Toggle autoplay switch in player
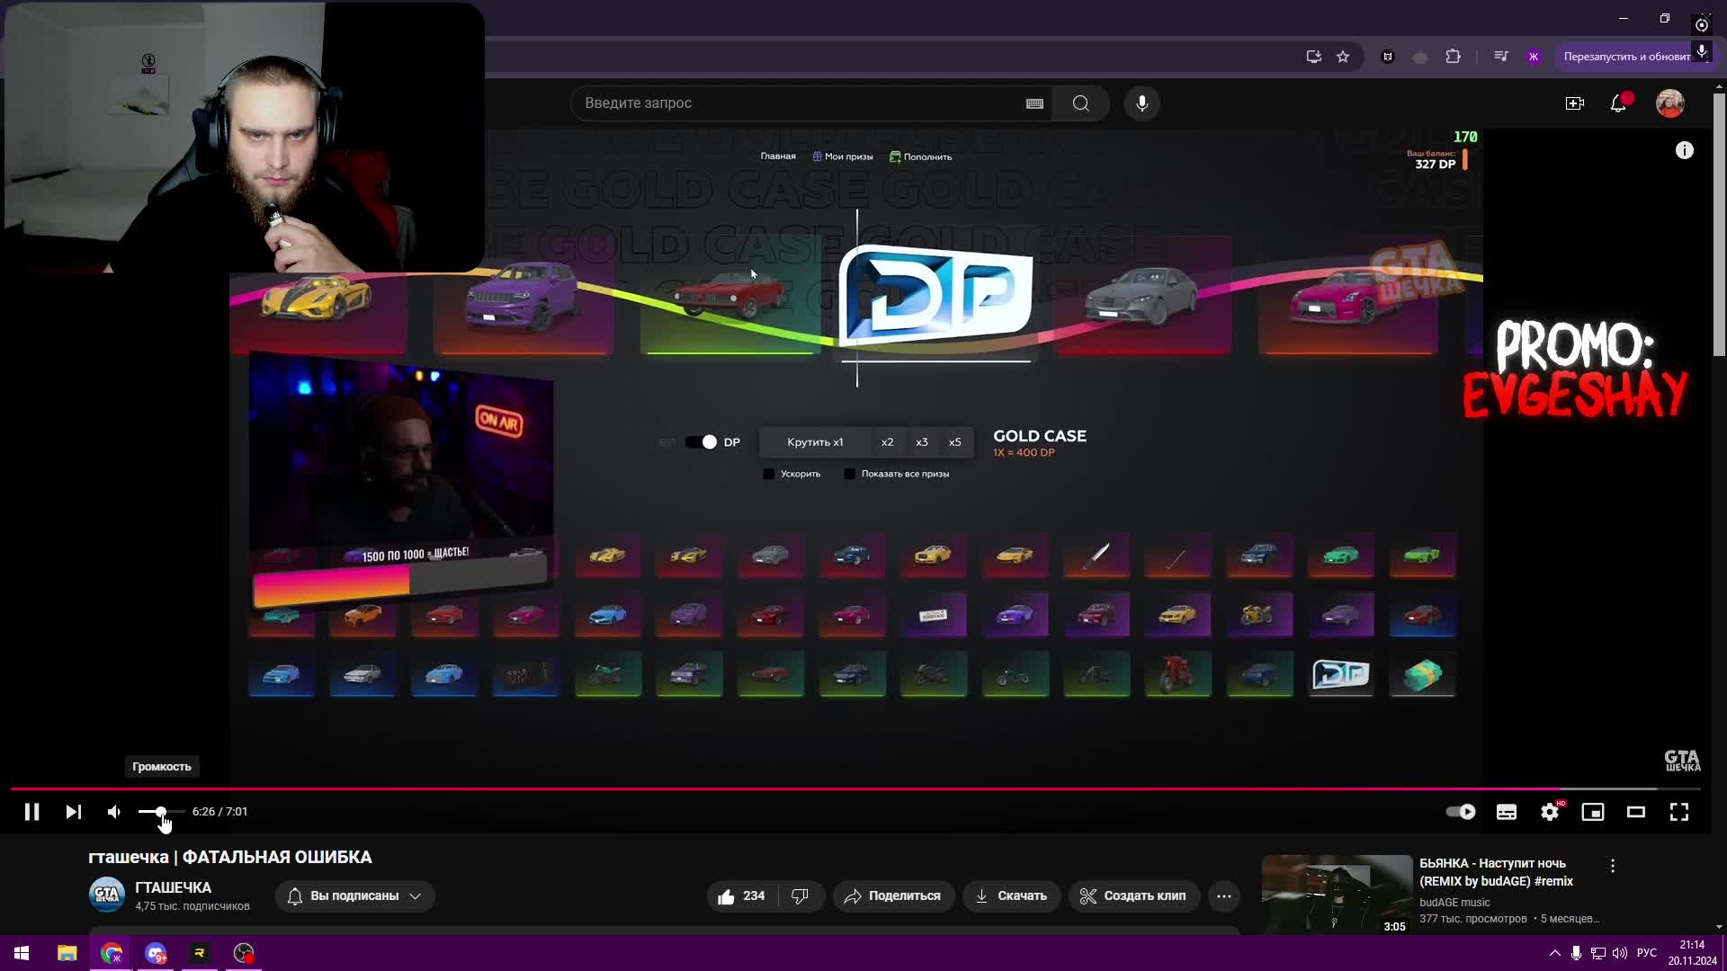Screen dimensions: 1727x971 pos(1461,812)
